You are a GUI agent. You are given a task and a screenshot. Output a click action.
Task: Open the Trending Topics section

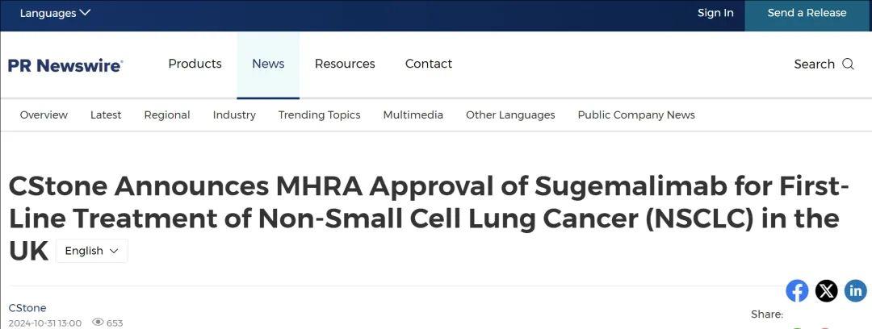pyautogui.click(x=319, y=115)
